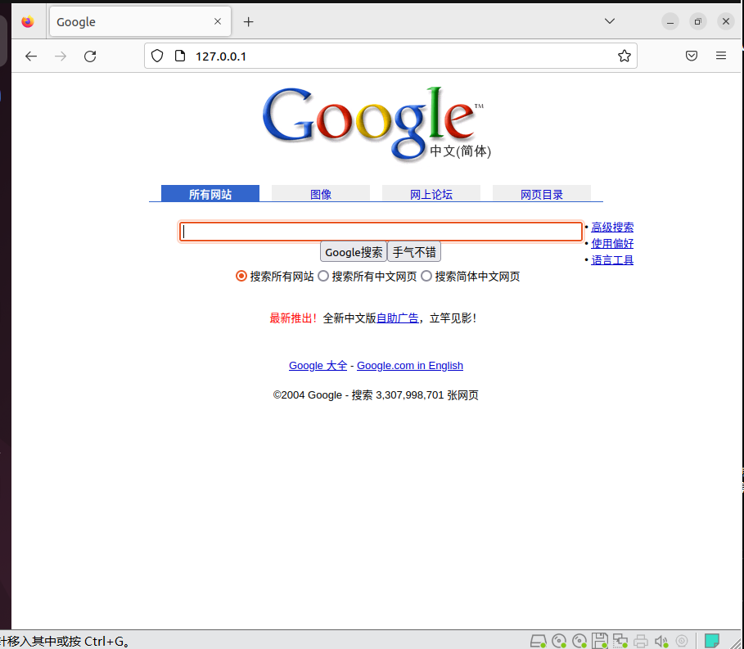Open the Firefox hamburger menu
Image resolution: width=744 pixels, height=649 pixels.
[721, 56]
